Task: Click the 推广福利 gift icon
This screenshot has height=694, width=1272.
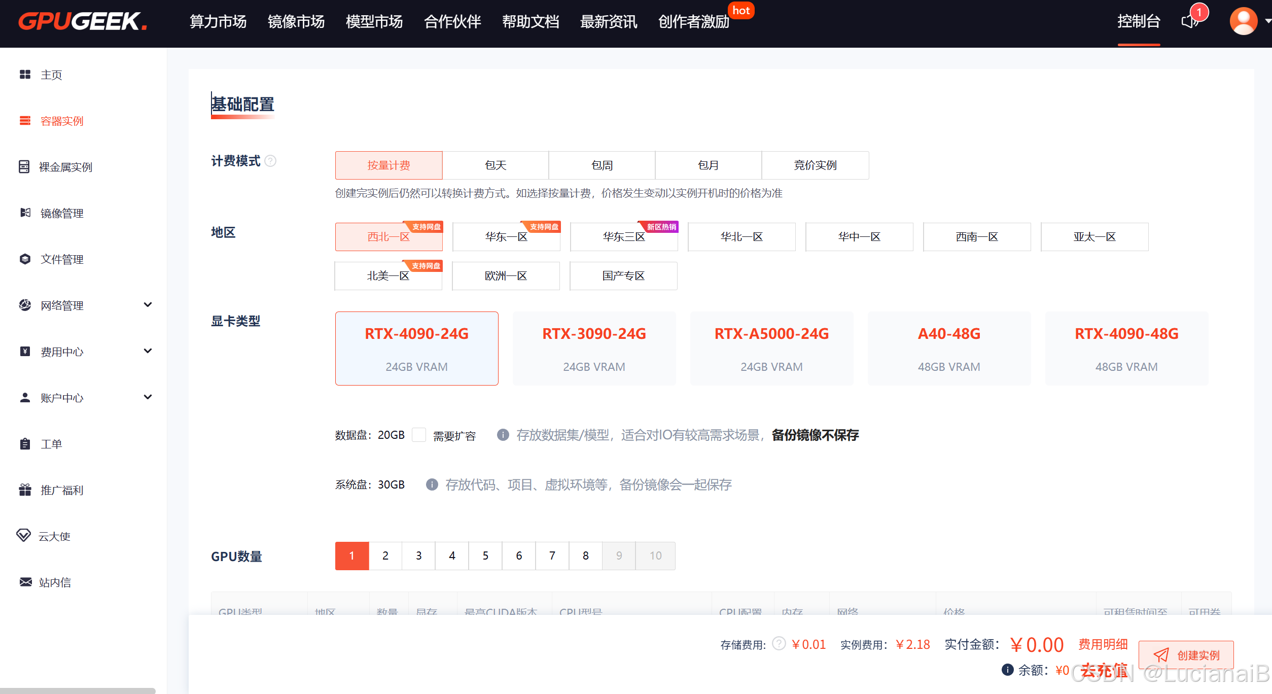Action: click(25, 490)
